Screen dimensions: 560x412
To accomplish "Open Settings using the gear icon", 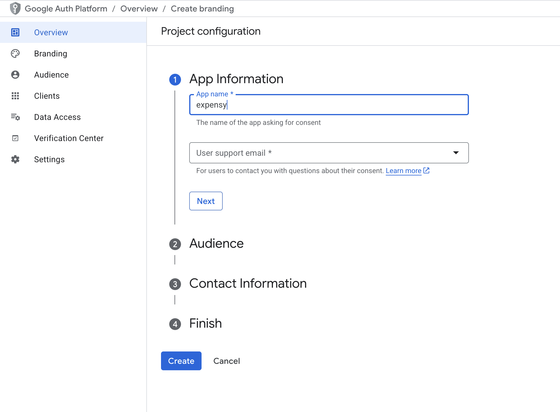I will 15,159.
